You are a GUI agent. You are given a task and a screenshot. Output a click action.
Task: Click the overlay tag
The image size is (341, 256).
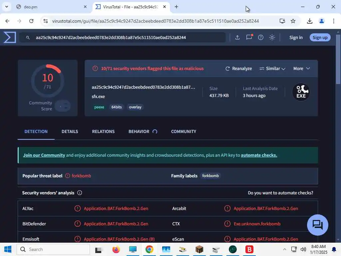135,107
